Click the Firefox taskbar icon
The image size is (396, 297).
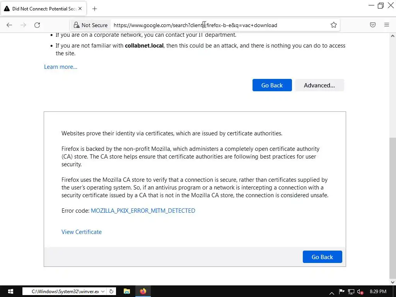coord(143,292)
